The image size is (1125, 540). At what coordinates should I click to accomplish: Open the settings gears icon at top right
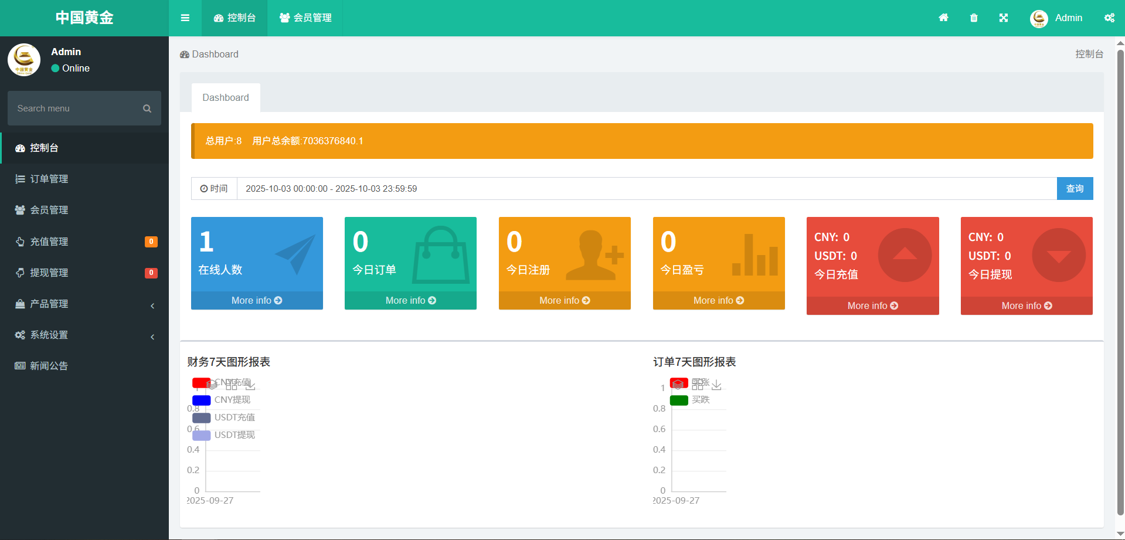(x=1109, y=18)
